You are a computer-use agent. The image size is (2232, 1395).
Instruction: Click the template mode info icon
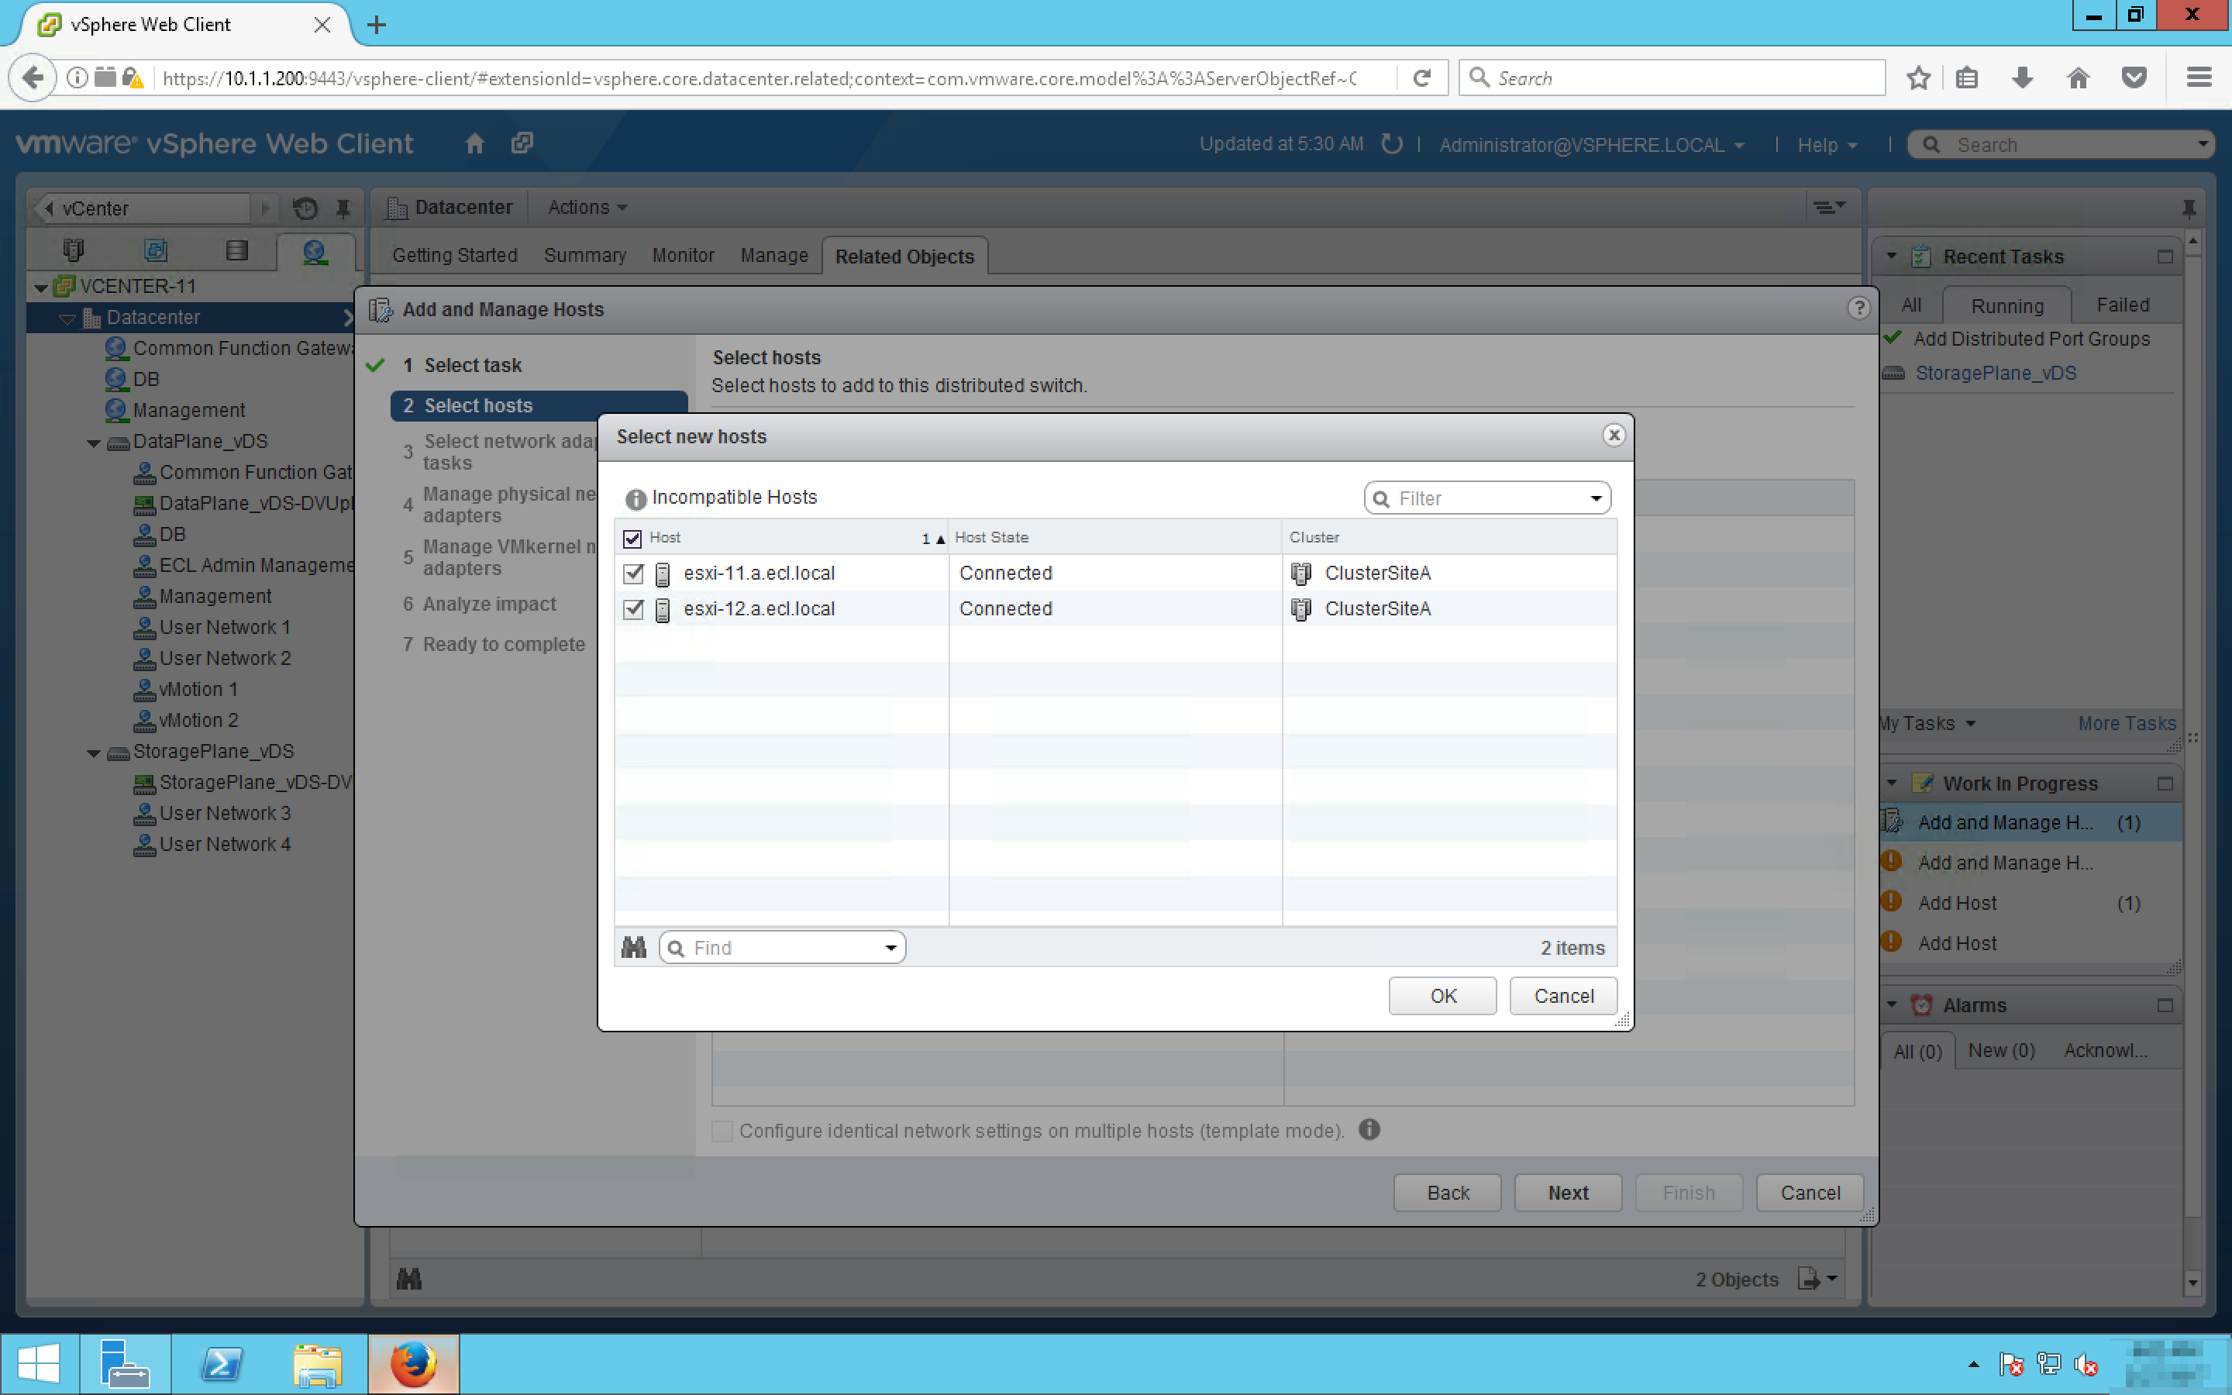tap(1369, 1130)
